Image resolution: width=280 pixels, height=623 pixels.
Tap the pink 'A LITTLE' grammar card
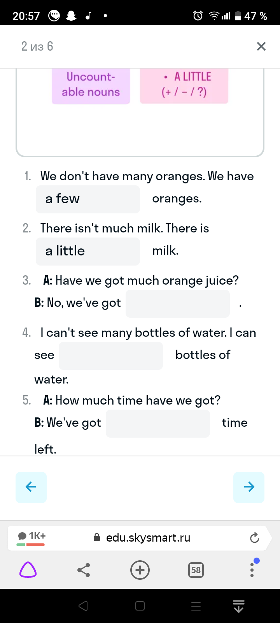pos(184,86)
